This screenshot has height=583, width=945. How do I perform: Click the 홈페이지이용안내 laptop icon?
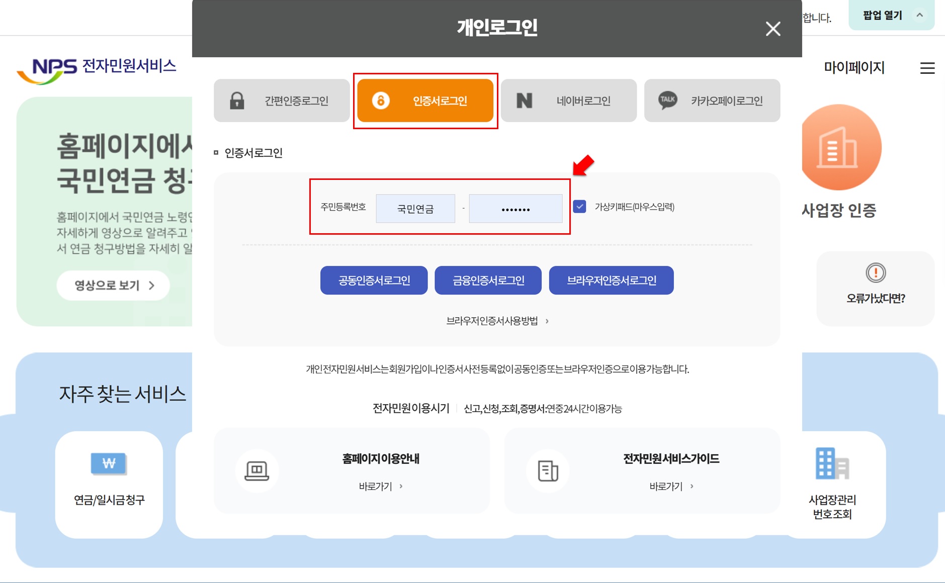[257, 470]
